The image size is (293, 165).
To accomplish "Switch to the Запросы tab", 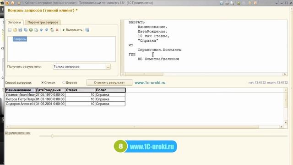I will click(14, 22).
